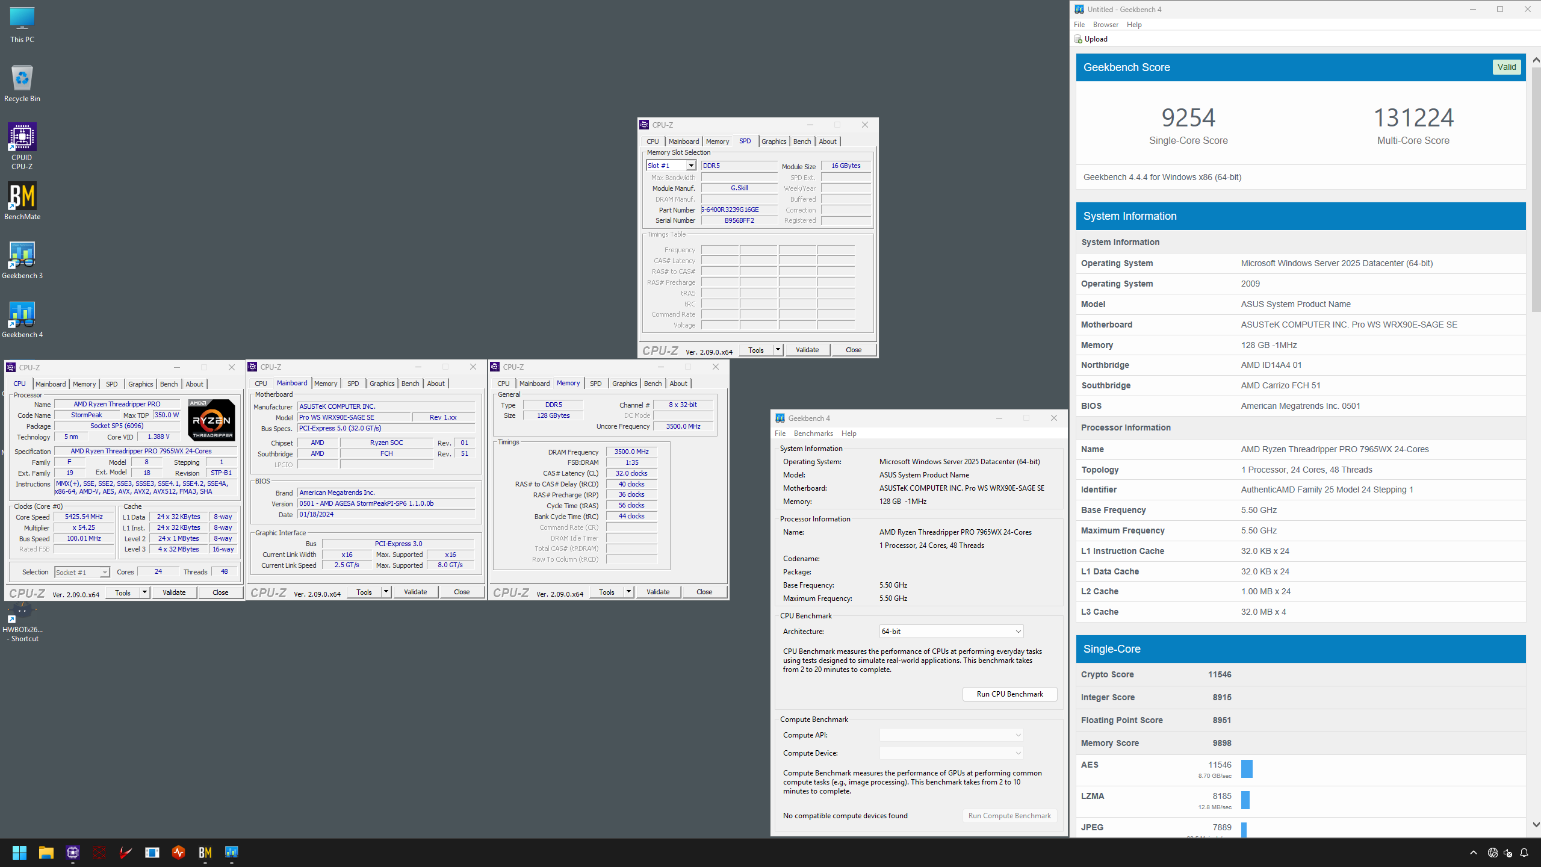The image size is (1541, 867).
Task: Click the AMD Ryzen Threadripper logo in CPU-Z
Action: point(211,420)
